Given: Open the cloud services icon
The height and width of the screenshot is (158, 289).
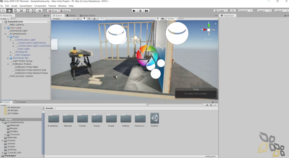Looking at the screenshot, I should click(233, 11).
